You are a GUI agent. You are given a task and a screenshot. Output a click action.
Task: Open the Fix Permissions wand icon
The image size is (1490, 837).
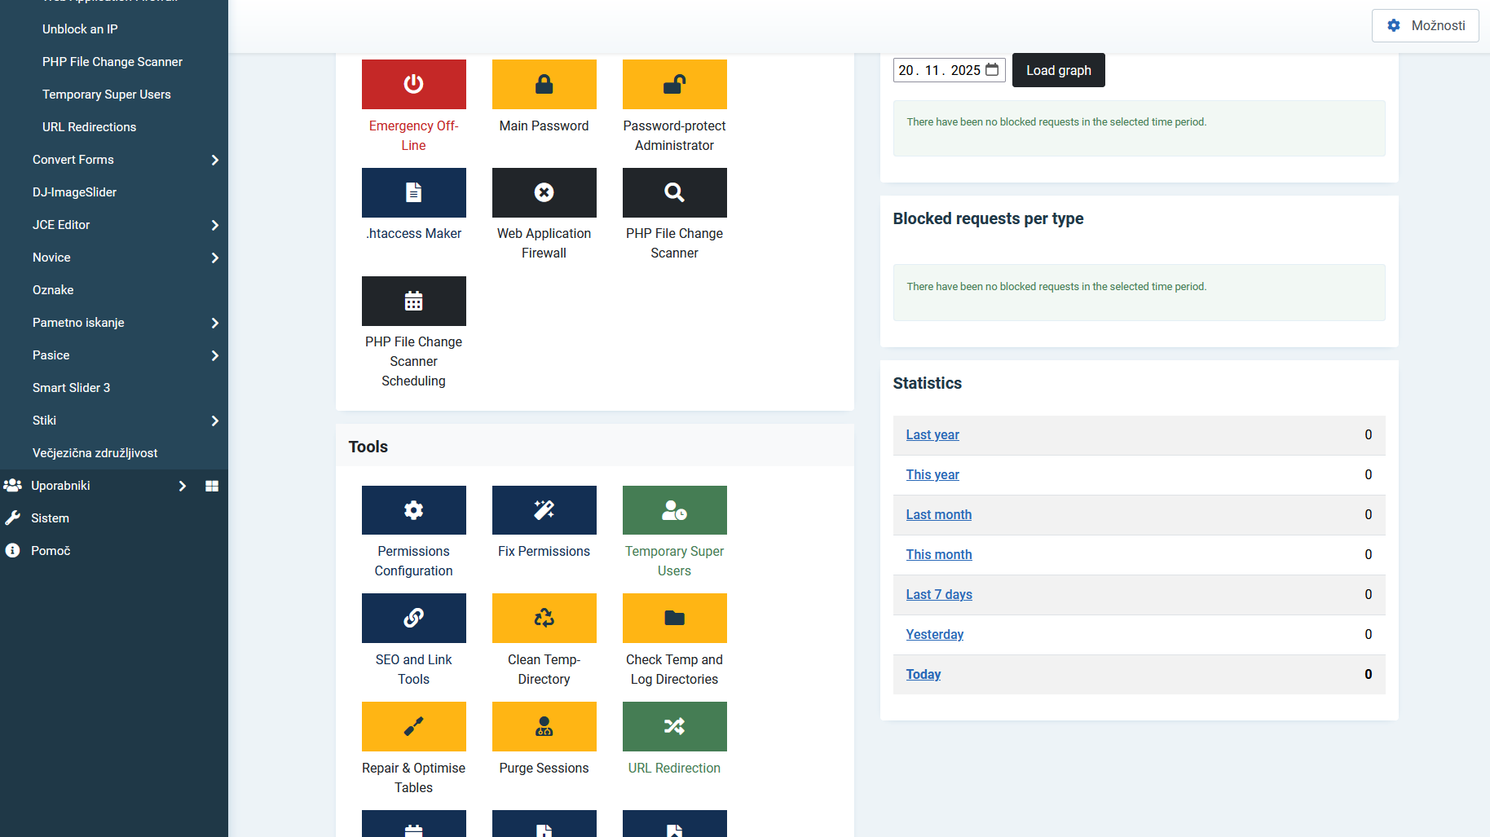pyautogui.click(x=544, y=510)
